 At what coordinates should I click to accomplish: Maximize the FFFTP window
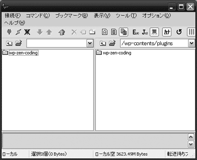coord(181,7)
